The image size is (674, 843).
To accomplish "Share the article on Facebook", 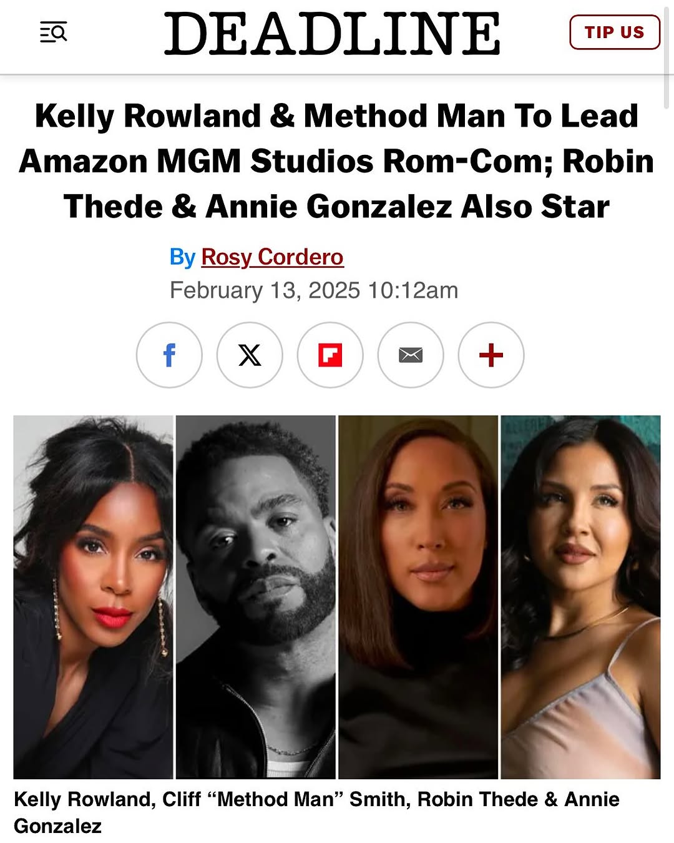I will tap(169, 355).
